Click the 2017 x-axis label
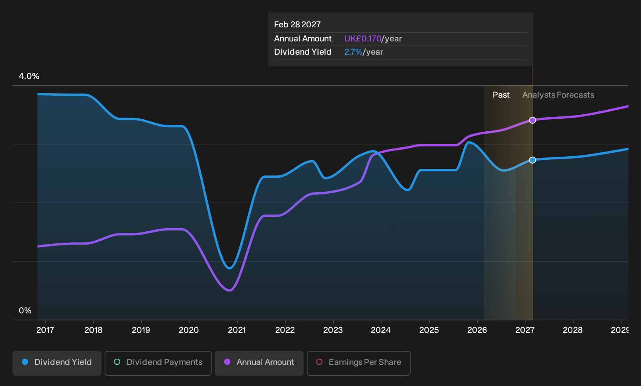 [x=45, y=330]
